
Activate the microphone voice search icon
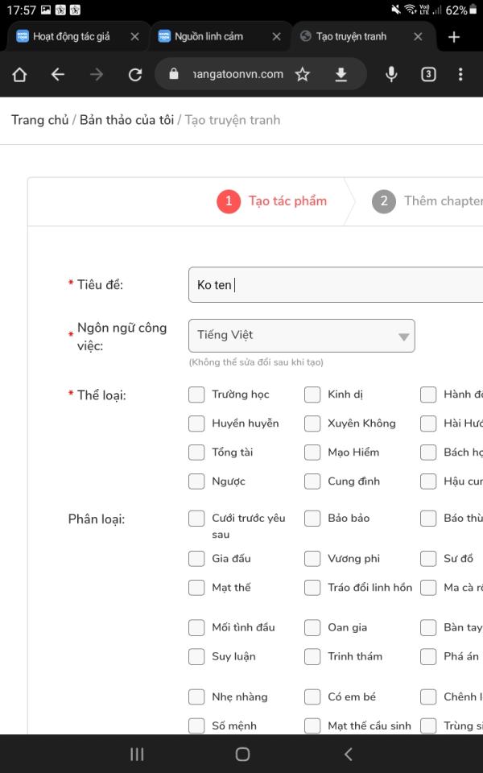391,74
